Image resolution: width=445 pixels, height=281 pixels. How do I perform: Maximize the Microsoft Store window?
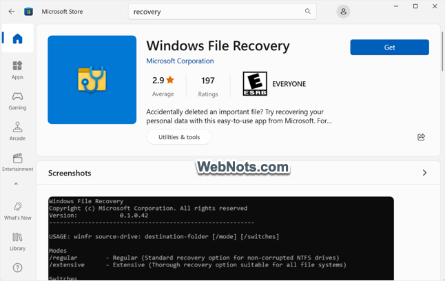[x=415, y=6]
